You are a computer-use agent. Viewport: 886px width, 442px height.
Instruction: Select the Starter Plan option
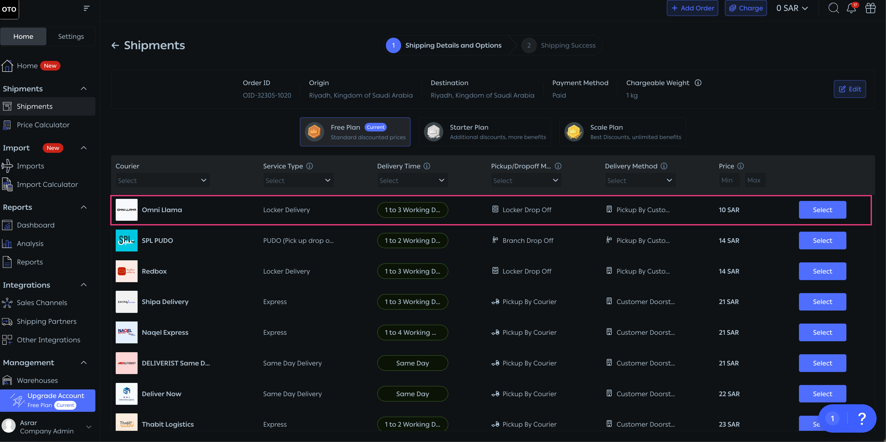(484, 132)
